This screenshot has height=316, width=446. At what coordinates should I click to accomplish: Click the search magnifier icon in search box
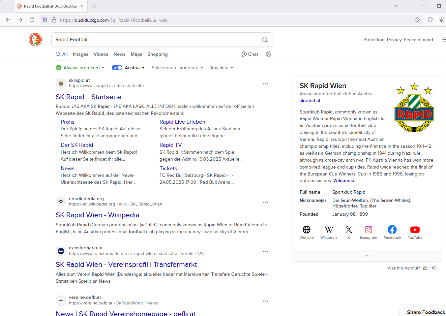(265, 40)
